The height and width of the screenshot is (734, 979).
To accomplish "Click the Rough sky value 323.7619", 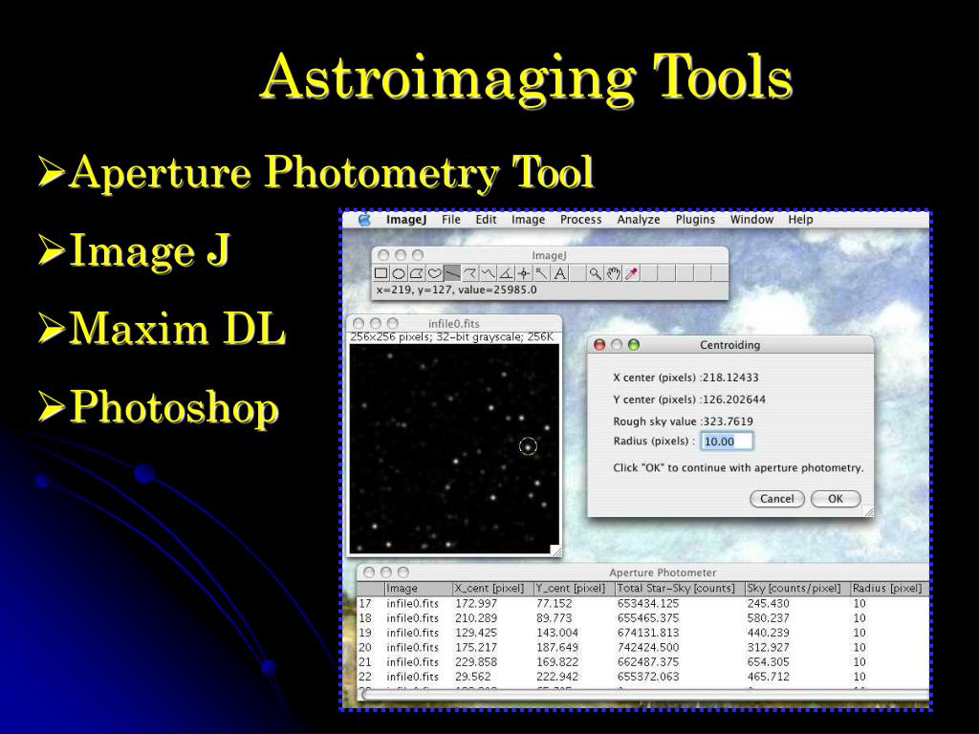I will click(x=728, y=421).
